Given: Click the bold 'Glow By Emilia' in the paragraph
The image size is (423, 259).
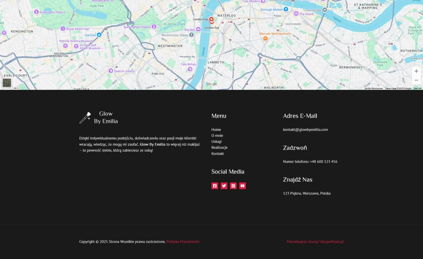Looking at the screenshot, I should click(x=153, y=145).
